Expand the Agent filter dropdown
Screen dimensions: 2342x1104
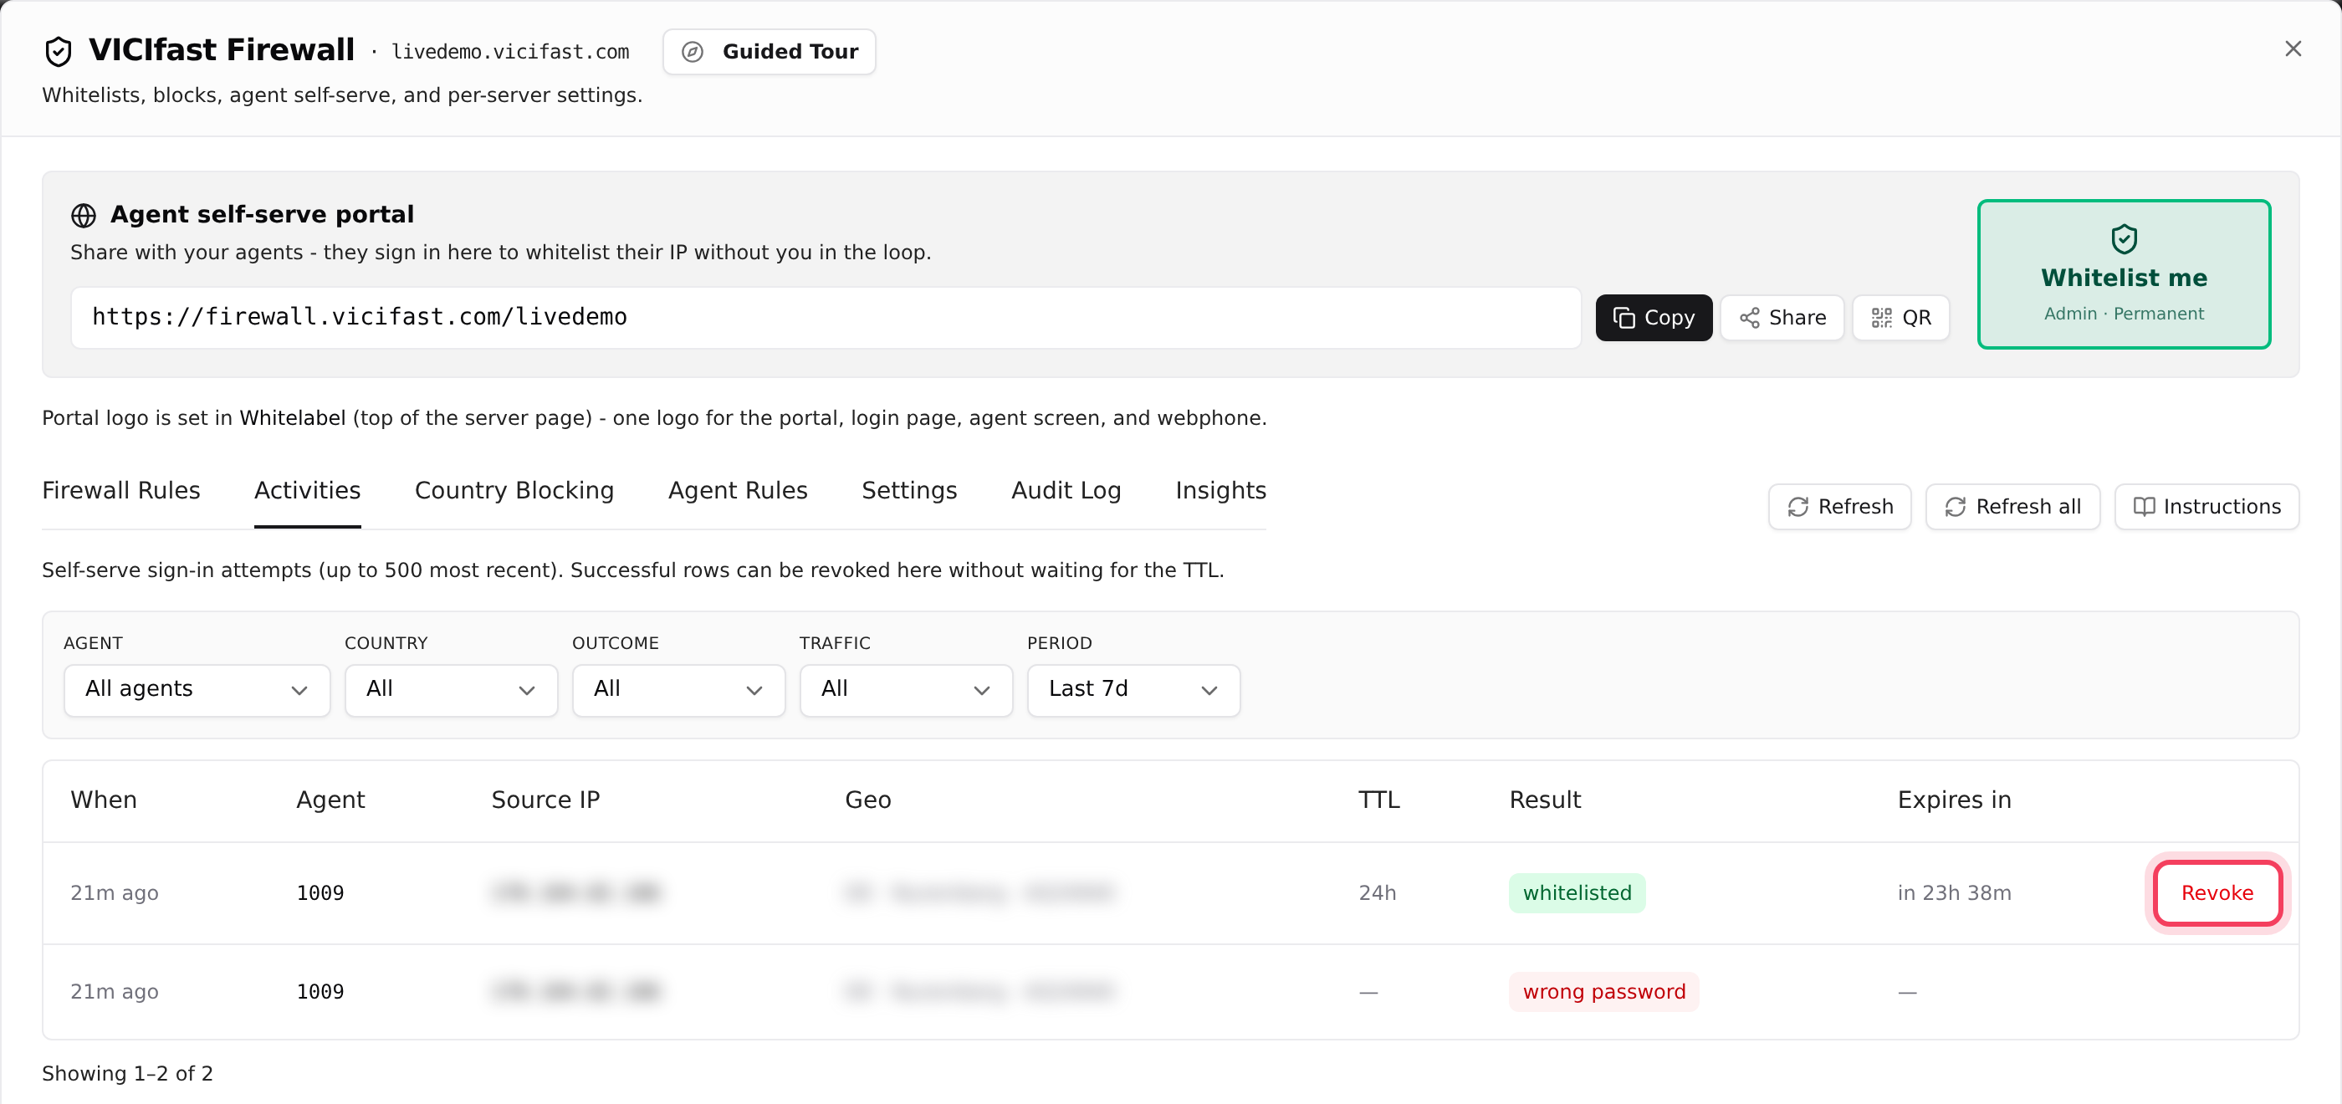(197, 690)
